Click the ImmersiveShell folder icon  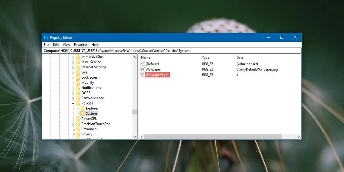[78, 57]
